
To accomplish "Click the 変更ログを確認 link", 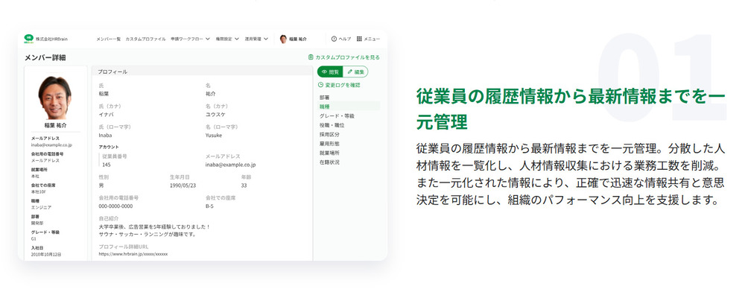I will (339, 85).
